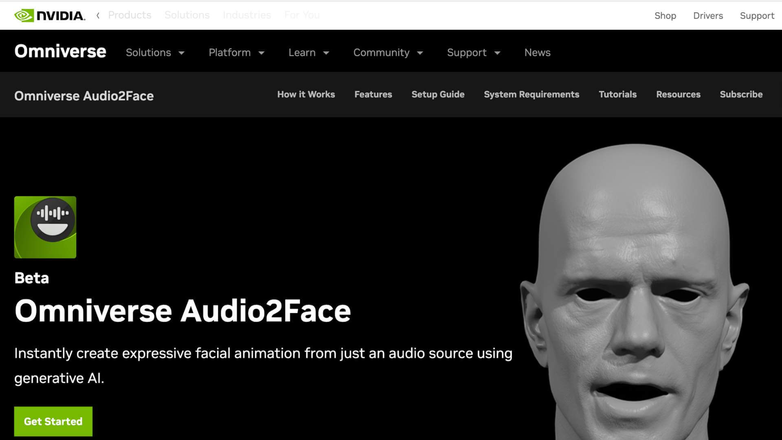Open the Resources section
Screen dimensions: 782x440
(x=678, y=95)
